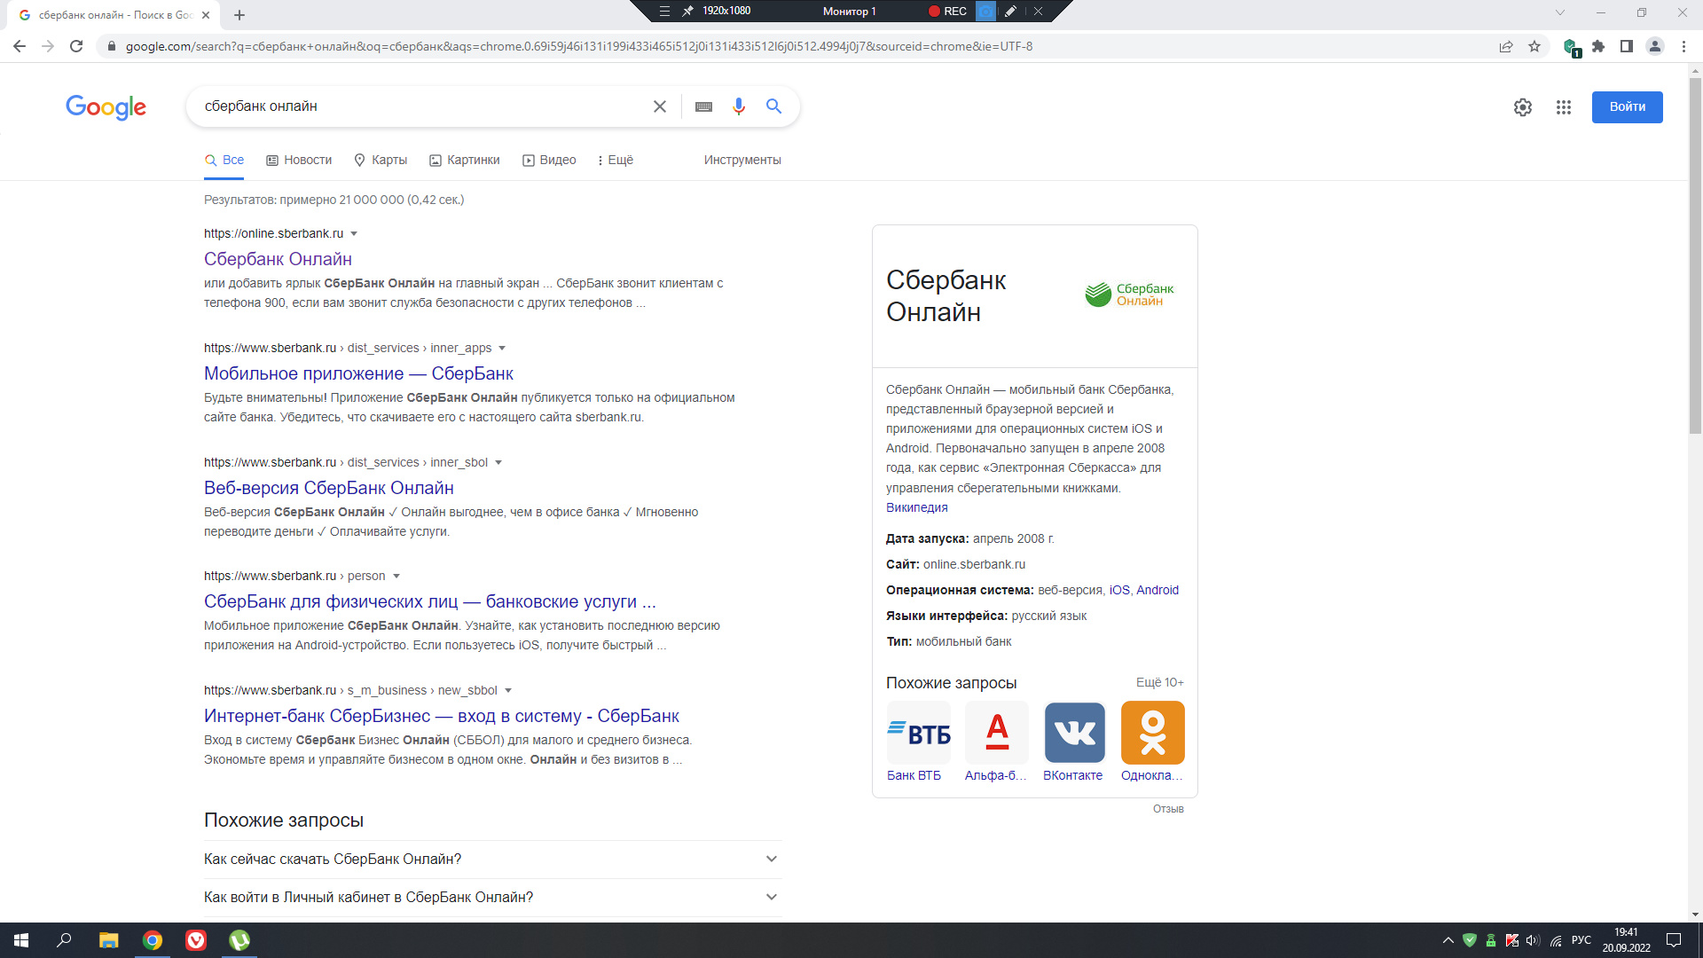Click the address bar URL

[x=578, y=46]
